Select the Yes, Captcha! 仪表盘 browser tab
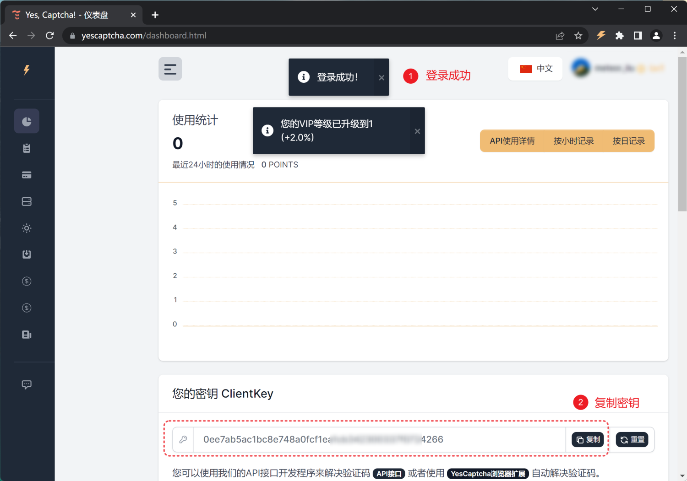The height and width of the screenshot is (481, 687). point(73,15)
